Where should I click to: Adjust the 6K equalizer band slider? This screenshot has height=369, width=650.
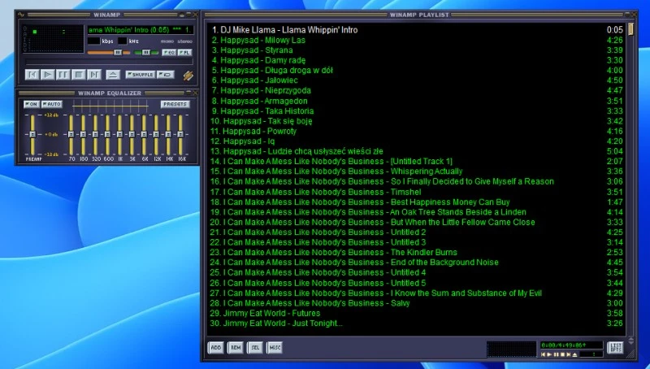click(x=144, y=135)
